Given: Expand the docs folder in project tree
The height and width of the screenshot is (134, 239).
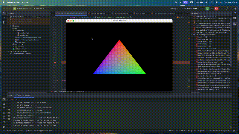Looking at the screenshot, I should click(x=11, y=26).
